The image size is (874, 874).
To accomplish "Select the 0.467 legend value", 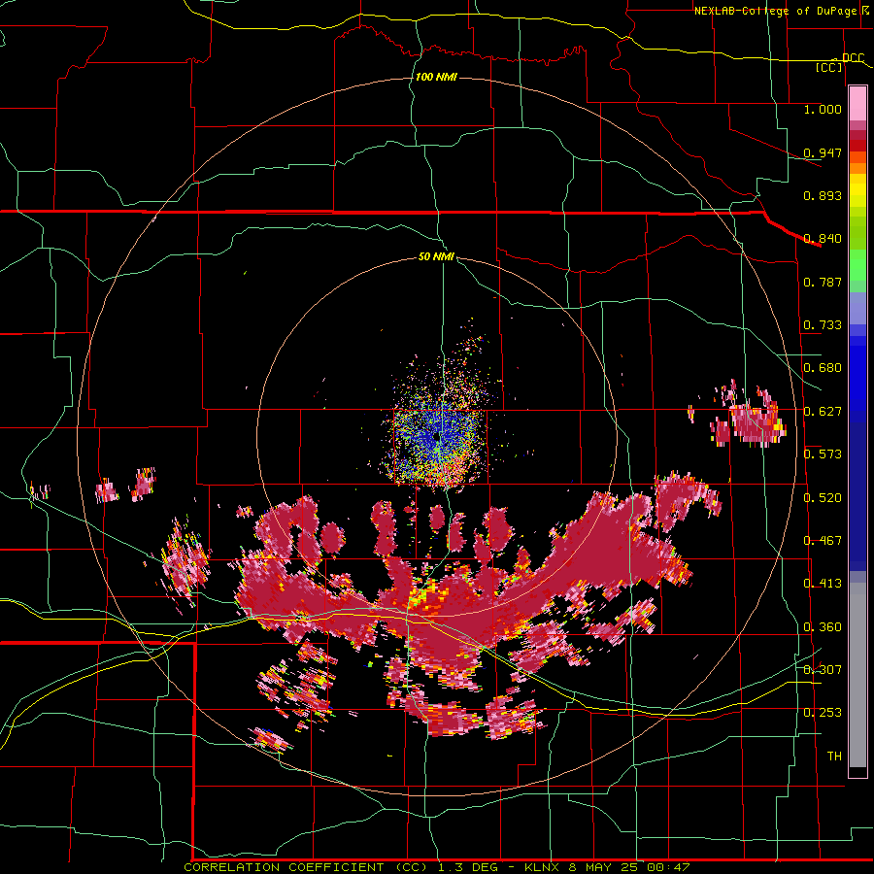I will (823, 541).
